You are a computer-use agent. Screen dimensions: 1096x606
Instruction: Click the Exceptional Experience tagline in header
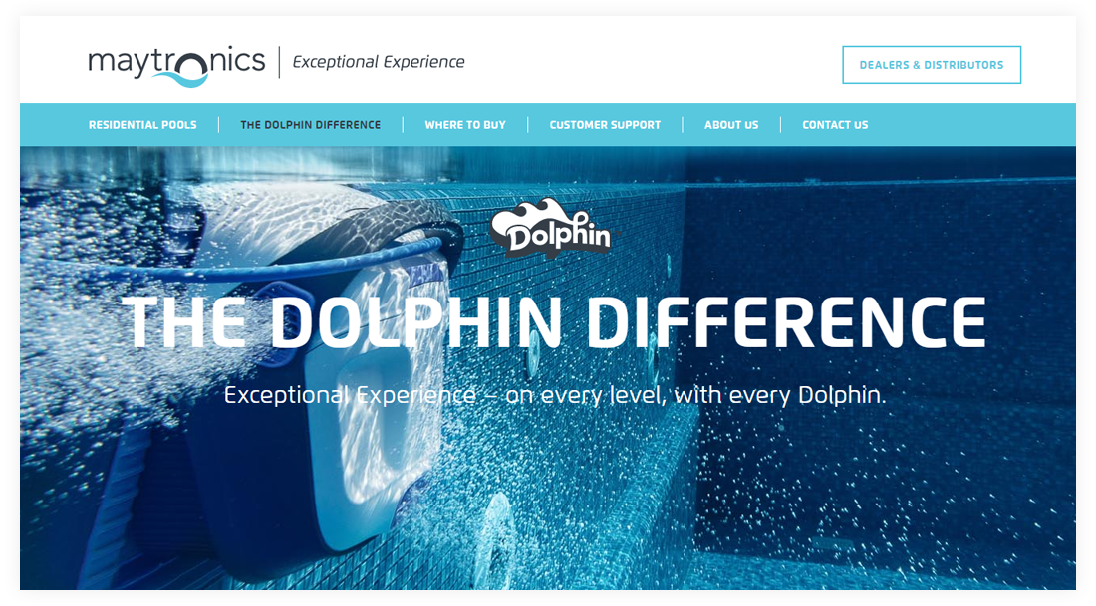pos(379,62)
